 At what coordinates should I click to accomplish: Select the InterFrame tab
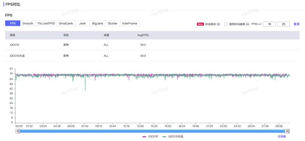[130, 23]
